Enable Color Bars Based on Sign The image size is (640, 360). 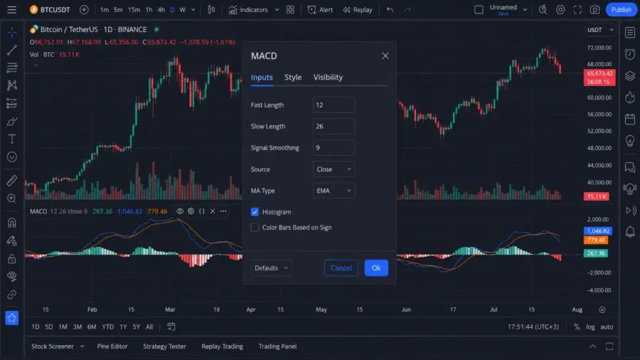(255, 228)
